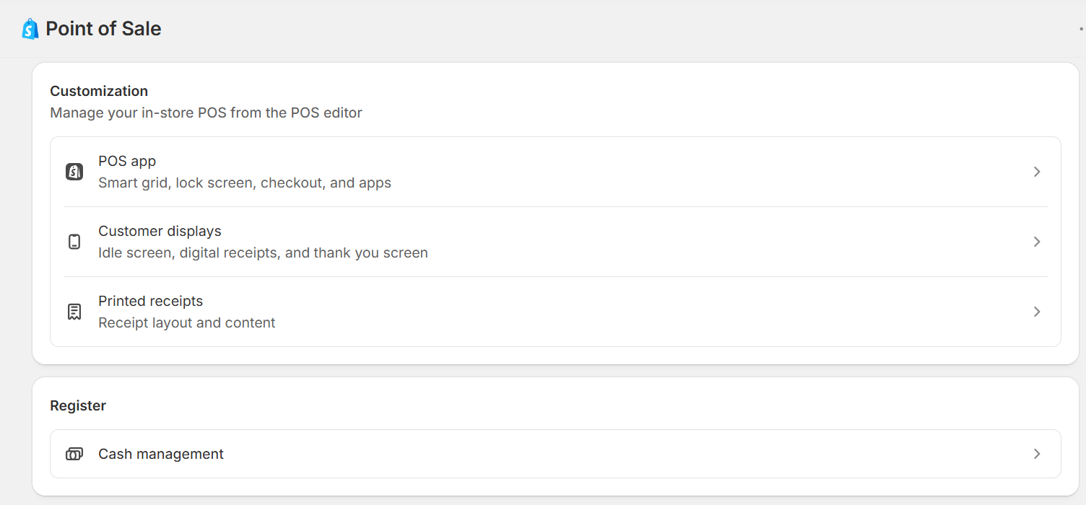Click the Customization section heading
Image resolution: width=1086 pixels, height=505 pixels.
point(99,91)
